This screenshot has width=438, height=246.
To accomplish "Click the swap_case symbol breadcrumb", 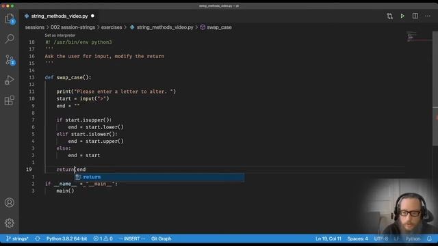I will click(x=219, y=27).
